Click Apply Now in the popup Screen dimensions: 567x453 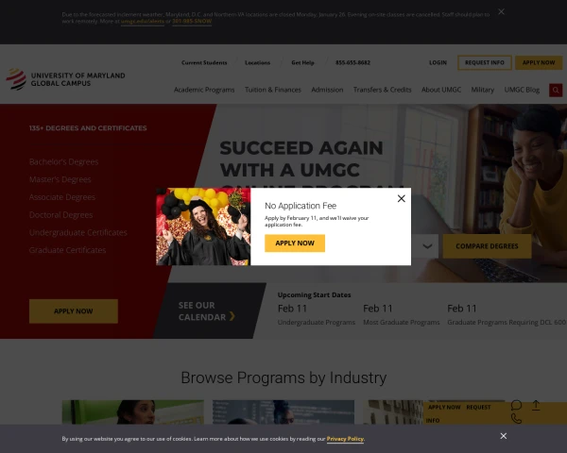(x=295, y=243)
